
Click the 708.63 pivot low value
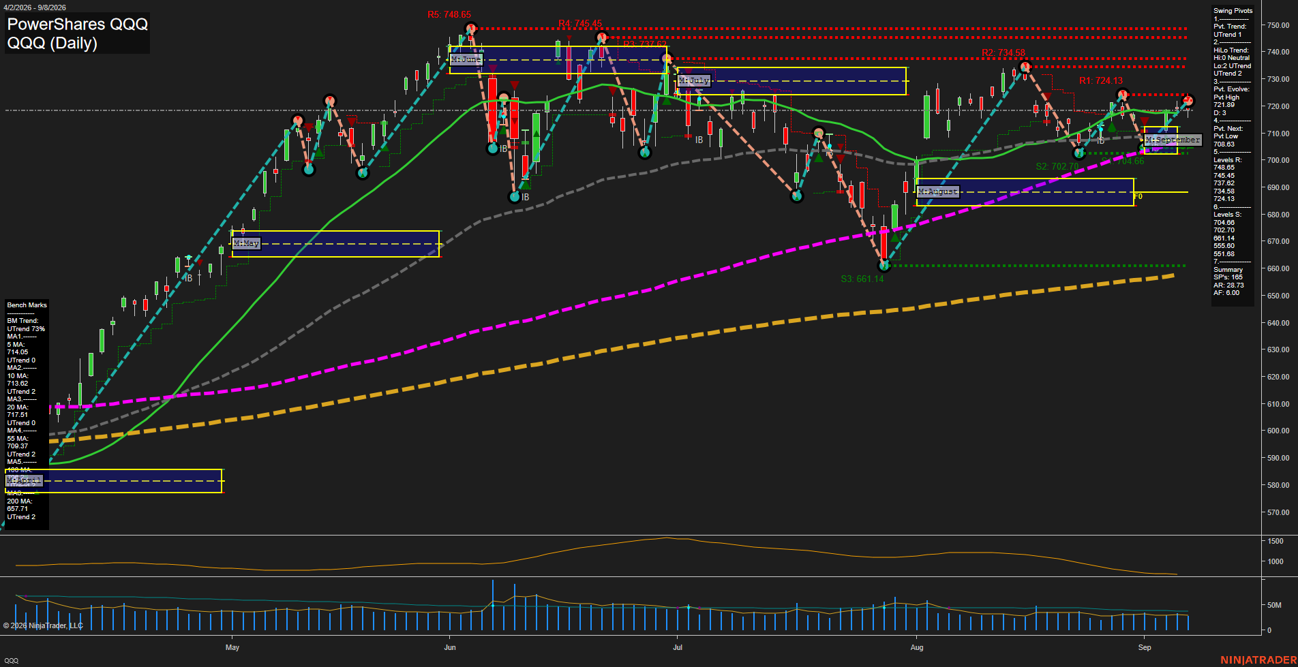[x=1224, y=144]
